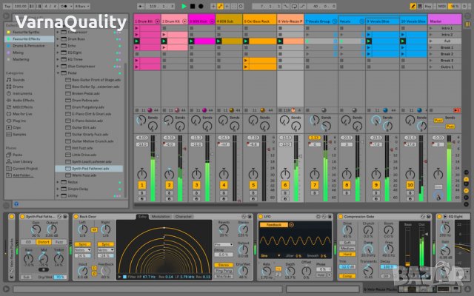
Task: Launch the Intro 1 scene
Action: (447, 28)
